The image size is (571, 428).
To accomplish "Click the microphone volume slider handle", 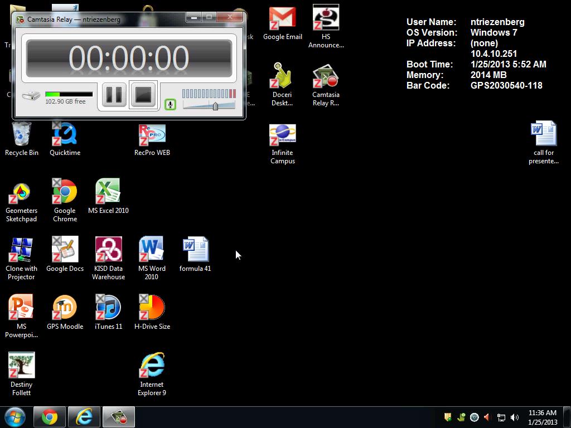I will tap(215, 106).
